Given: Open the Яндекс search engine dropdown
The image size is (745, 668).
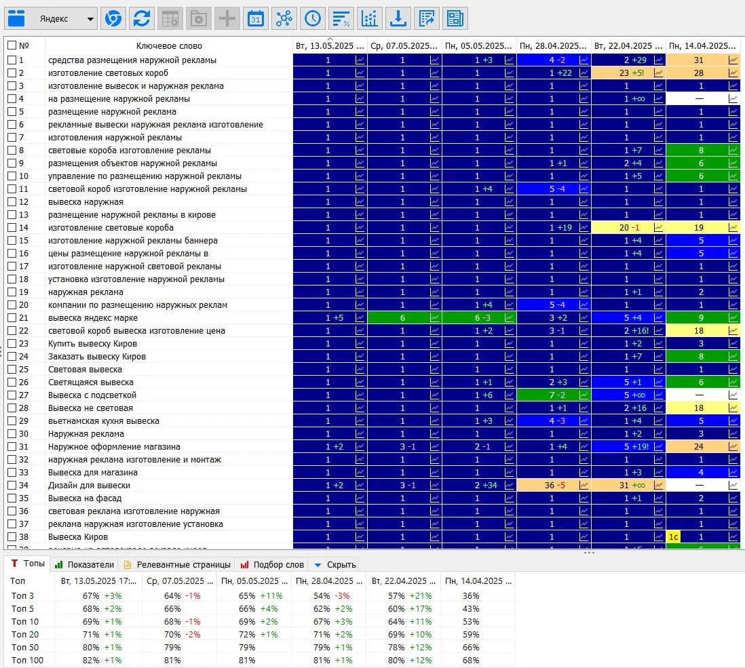Looking at the screenshot, I should (51, 18).
